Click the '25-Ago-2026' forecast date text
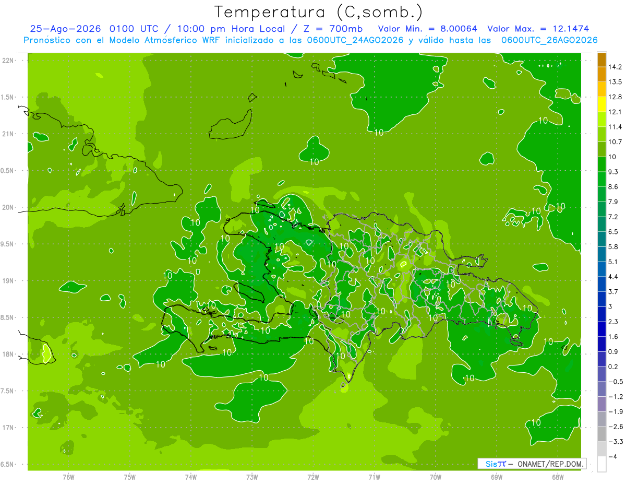The image size is (626, 484). [66, 29]
